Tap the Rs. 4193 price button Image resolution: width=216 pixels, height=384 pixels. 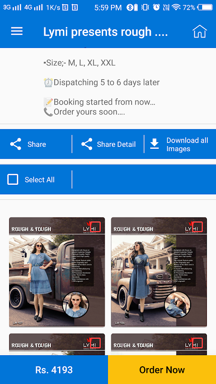(54, 370)
